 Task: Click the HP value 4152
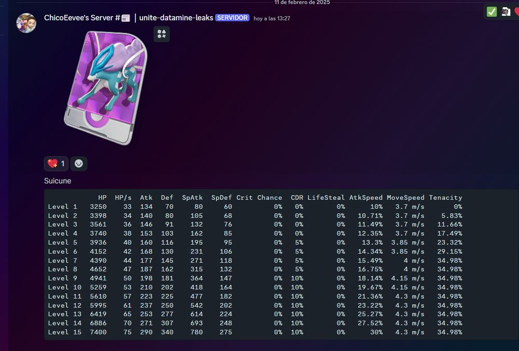98,251
